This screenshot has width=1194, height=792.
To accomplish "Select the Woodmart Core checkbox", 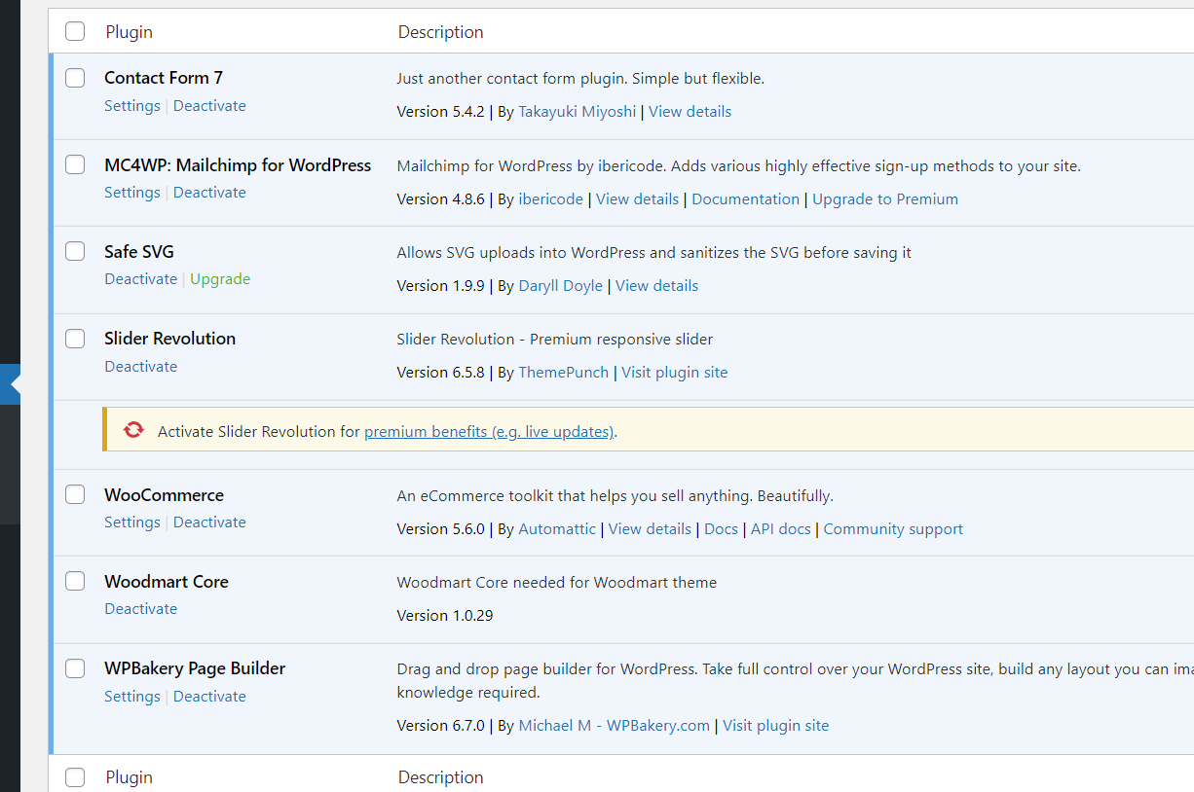I will pyautogui.click(x=75, y=582).
